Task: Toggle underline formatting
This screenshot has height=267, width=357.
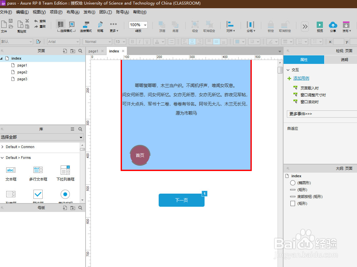Action: pyautogui.click(x=147, y=42)
